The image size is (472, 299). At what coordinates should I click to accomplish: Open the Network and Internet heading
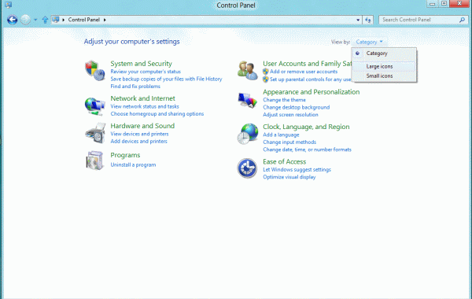(x=142, y=98)
